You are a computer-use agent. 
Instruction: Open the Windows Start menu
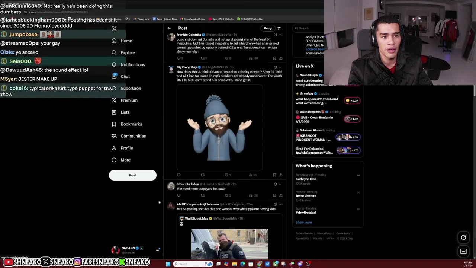(168, 264)
